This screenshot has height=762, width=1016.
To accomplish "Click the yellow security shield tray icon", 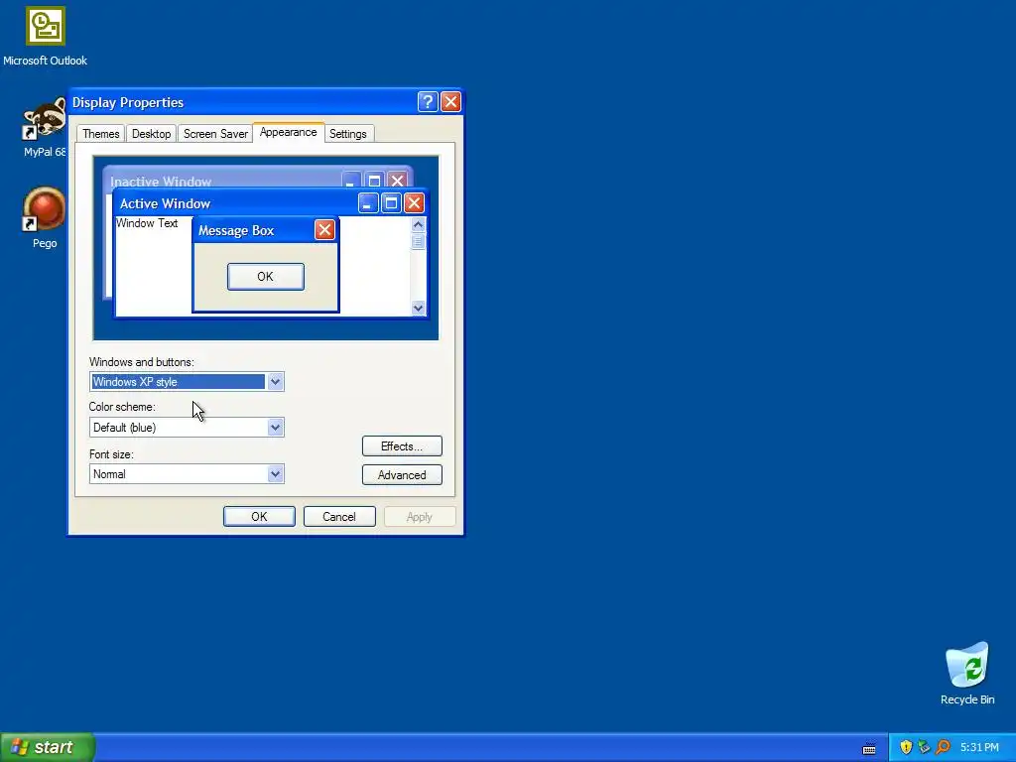I will coord(906,747).
